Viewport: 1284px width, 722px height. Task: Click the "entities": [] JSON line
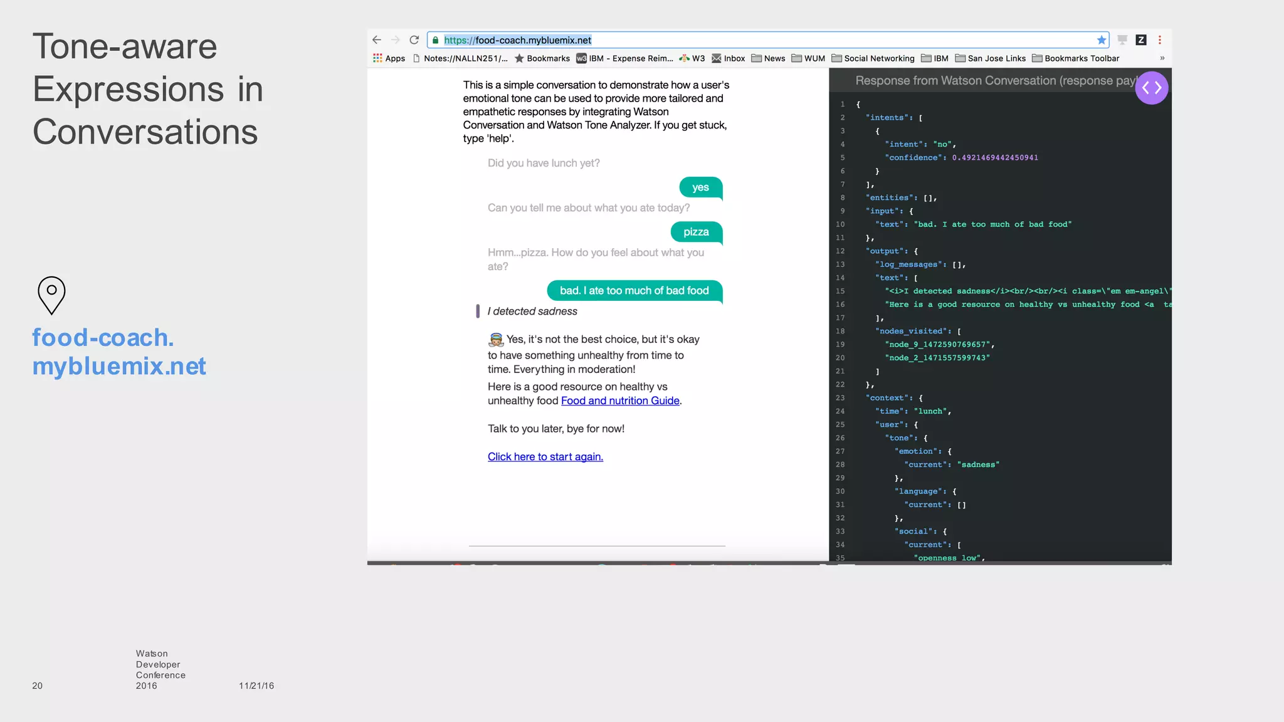(901, 198)
